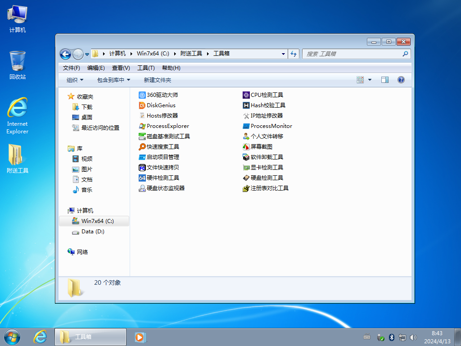The height and width of the screenshot is (346, 461).
Task: Open Internet Explorer from the taskbar
Action: tap(40, 337)
